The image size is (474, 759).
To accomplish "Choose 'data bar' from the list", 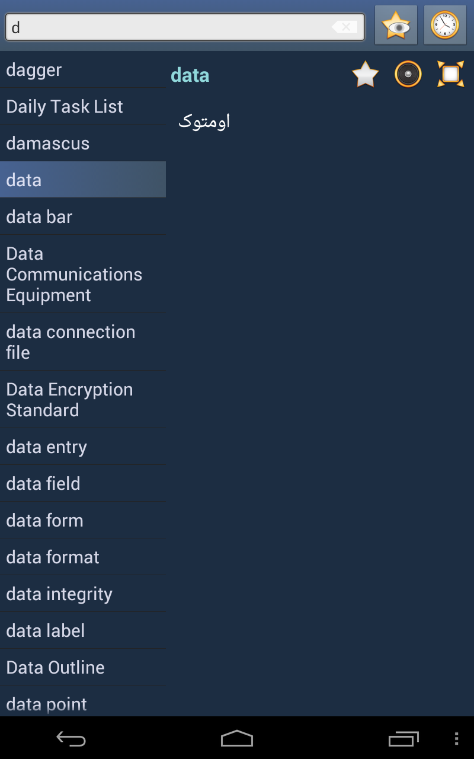I will 83,217.
